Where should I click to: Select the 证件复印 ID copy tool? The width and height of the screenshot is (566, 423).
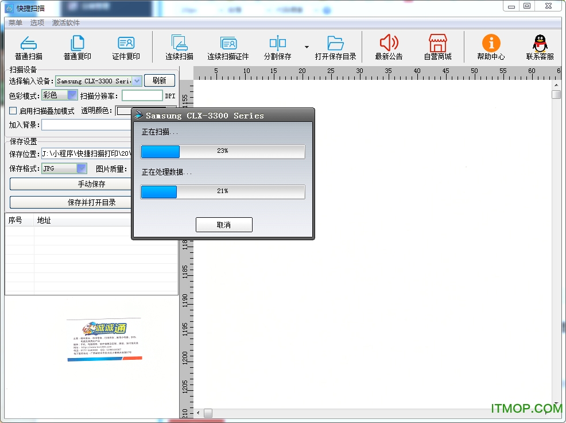click(x=126, y=43)
